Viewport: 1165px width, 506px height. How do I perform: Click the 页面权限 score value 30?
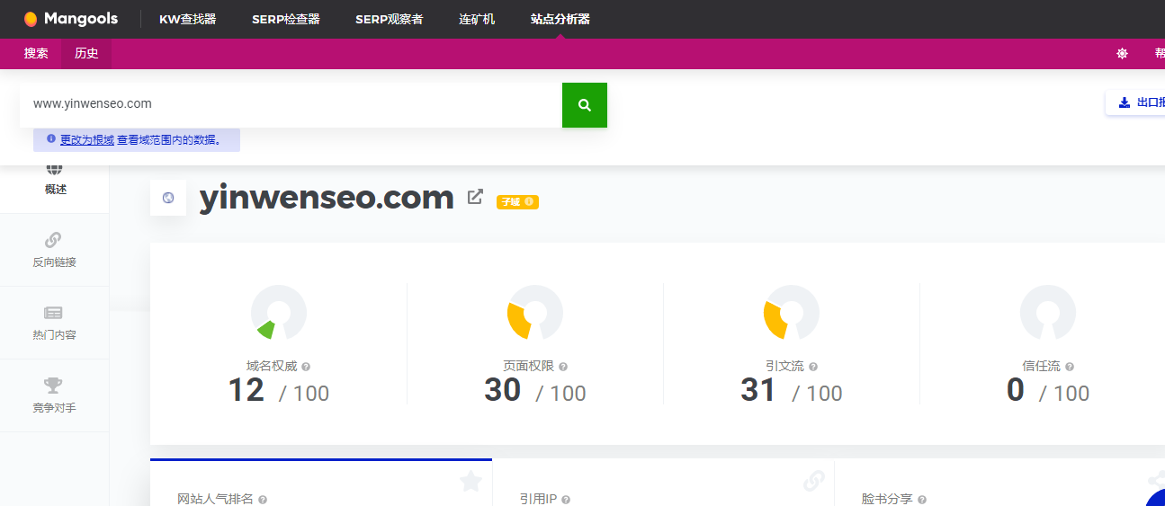[x=502, y=390]
